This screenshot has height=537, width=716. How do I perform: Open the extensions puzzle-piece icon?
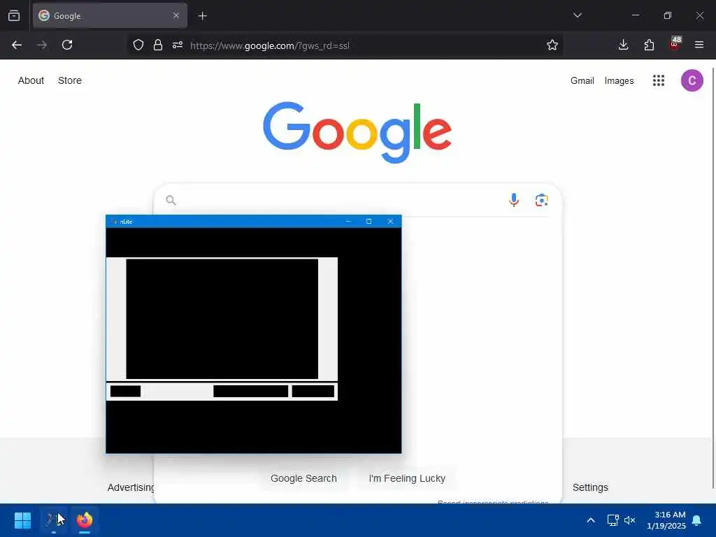click(649, 45)
